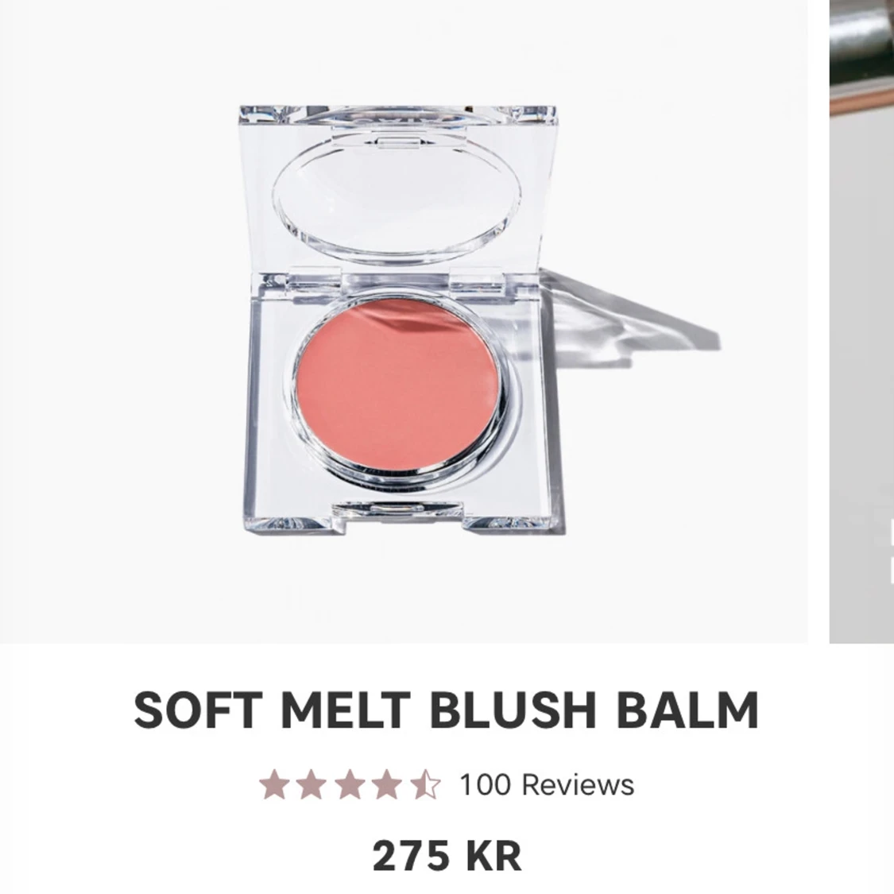Click the first rating star
Screen dimensions: 894x894
pyautogui.click(x=274, y=784)
